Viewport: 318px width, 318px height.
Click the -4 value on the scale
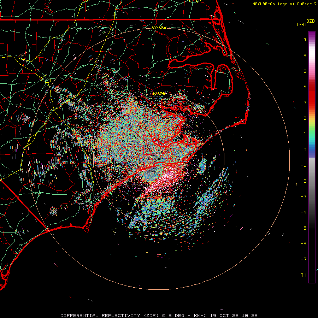(304, 212)
